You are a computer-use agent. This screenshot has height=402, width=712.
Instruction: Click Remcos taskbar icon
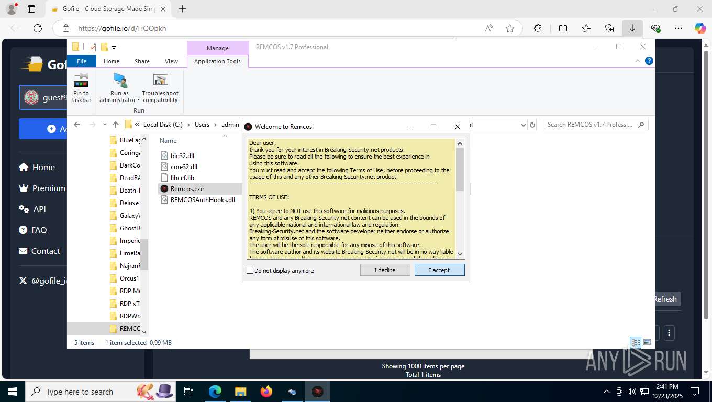click(x=318, y=392)
